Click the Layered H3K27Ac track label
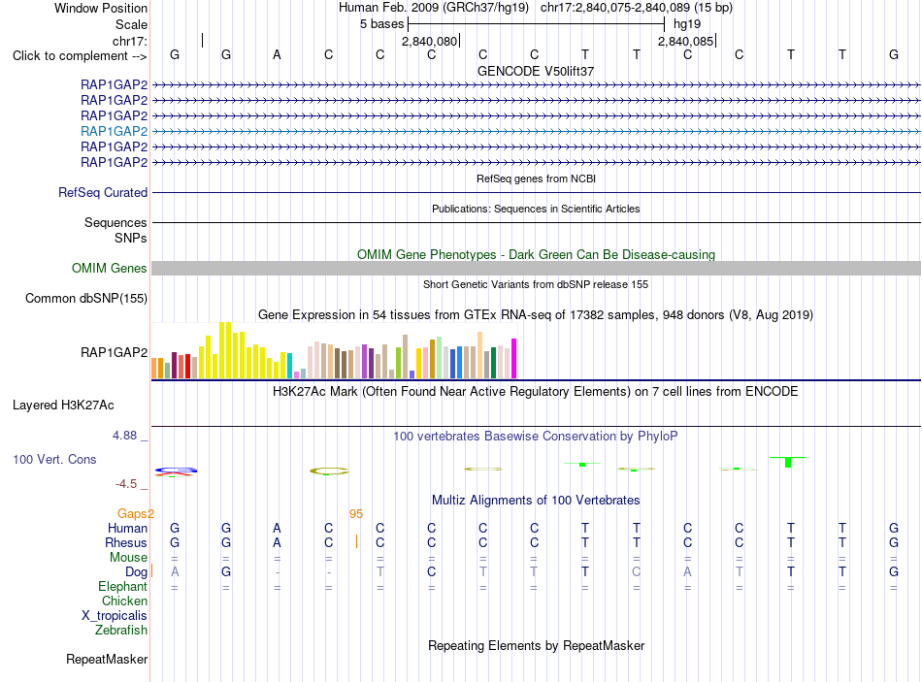This screenshot has height=682, width=922. pyautogui.click(x=63, y=406)
